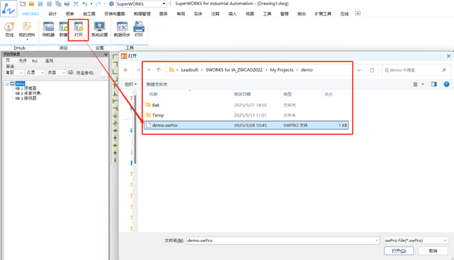454x260 pixels.
Task: Click the 新建 project ribbon icon
Action: pyautogui.click(x=63, y=29)
